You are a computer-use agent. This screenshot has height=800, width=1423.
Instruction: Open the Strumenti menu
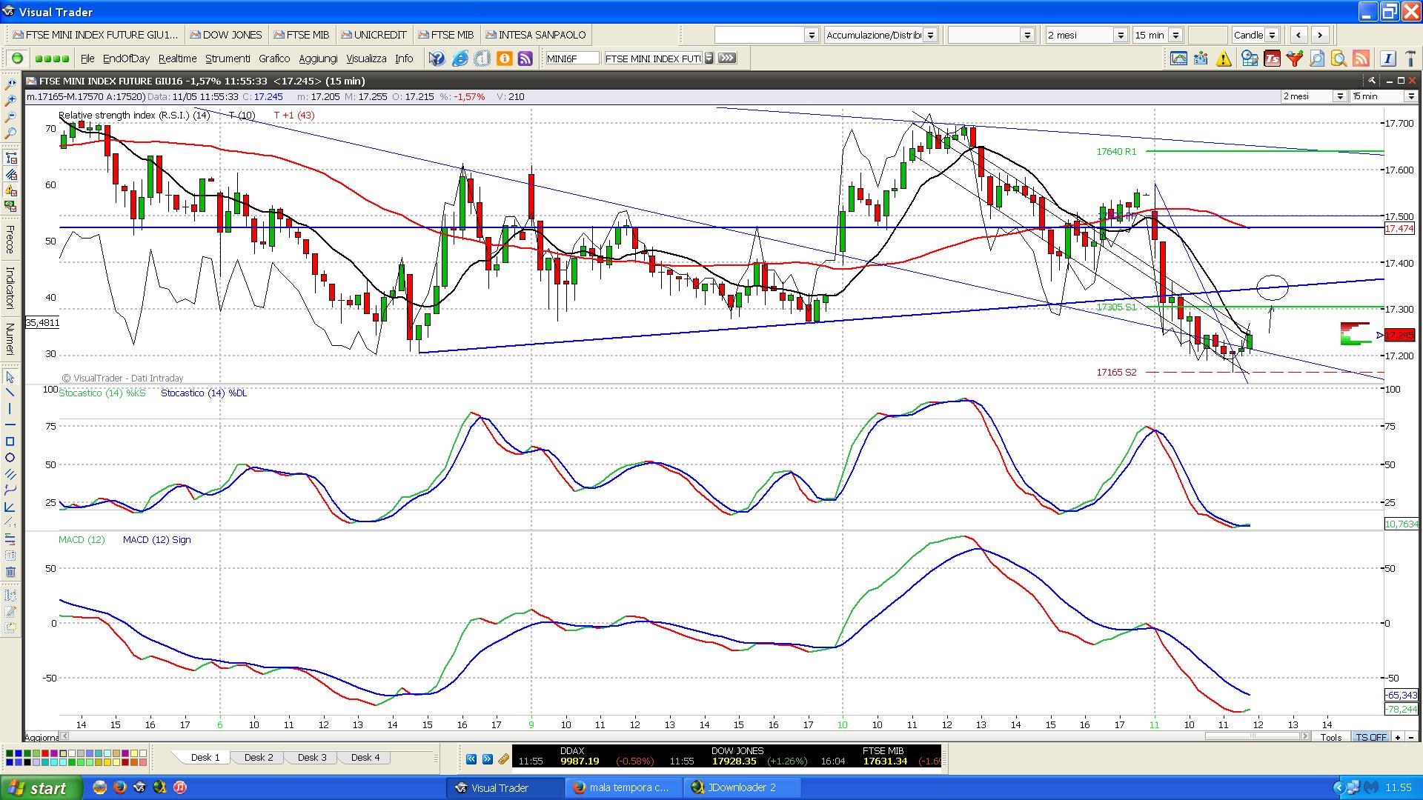click(228, 59)
